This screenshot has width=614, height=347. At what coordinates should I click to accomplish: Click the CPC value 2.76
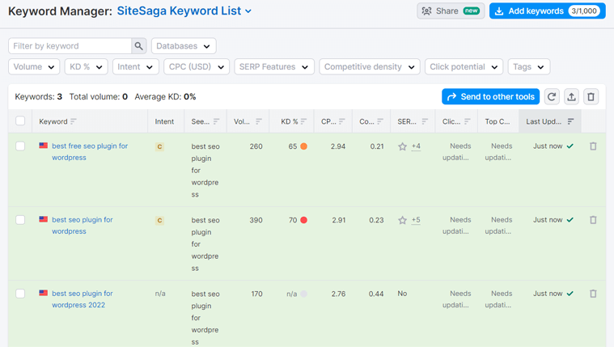click(x=338, y=294)
